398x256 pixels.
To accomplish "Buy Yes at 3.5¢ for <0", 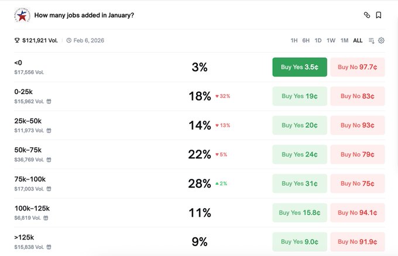I will click(x=300, y=67).
